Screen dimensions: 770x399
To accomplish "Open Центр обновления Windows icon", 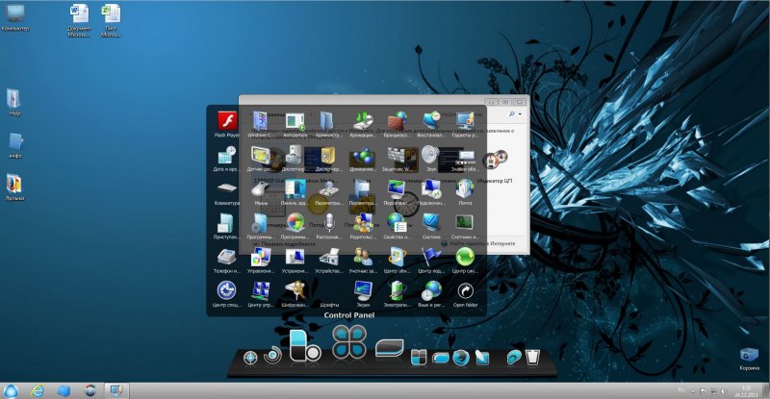I will 397,257.
